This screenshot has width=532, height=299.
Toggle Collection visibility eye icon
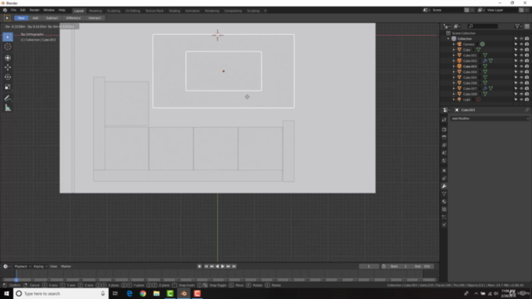point(521,39)
